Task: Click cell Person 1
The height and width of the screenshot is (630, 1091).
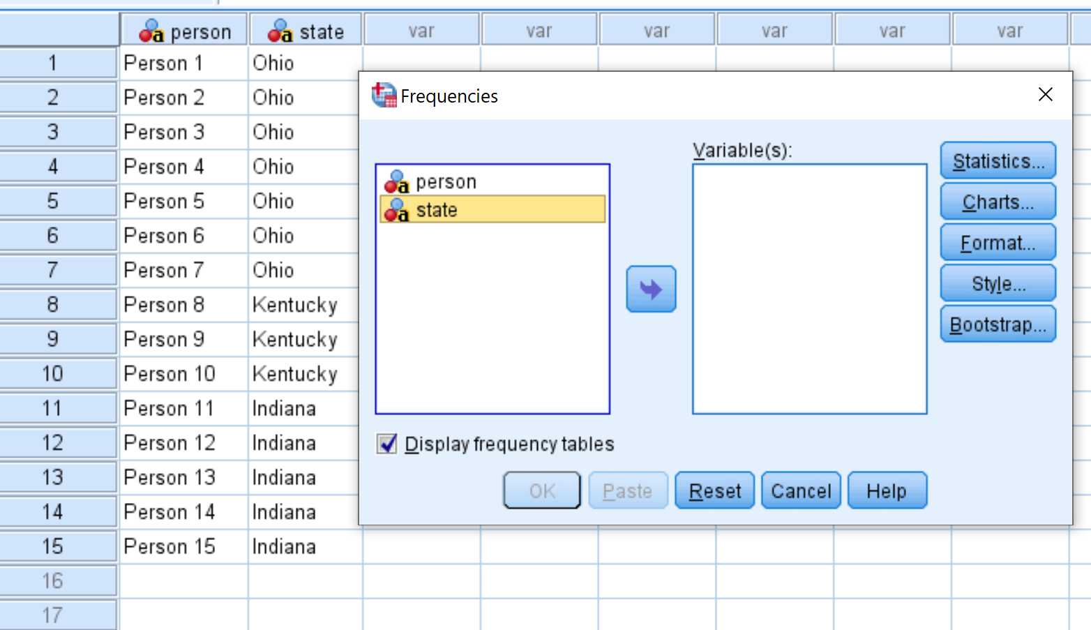Action: [x=184, y=63]
